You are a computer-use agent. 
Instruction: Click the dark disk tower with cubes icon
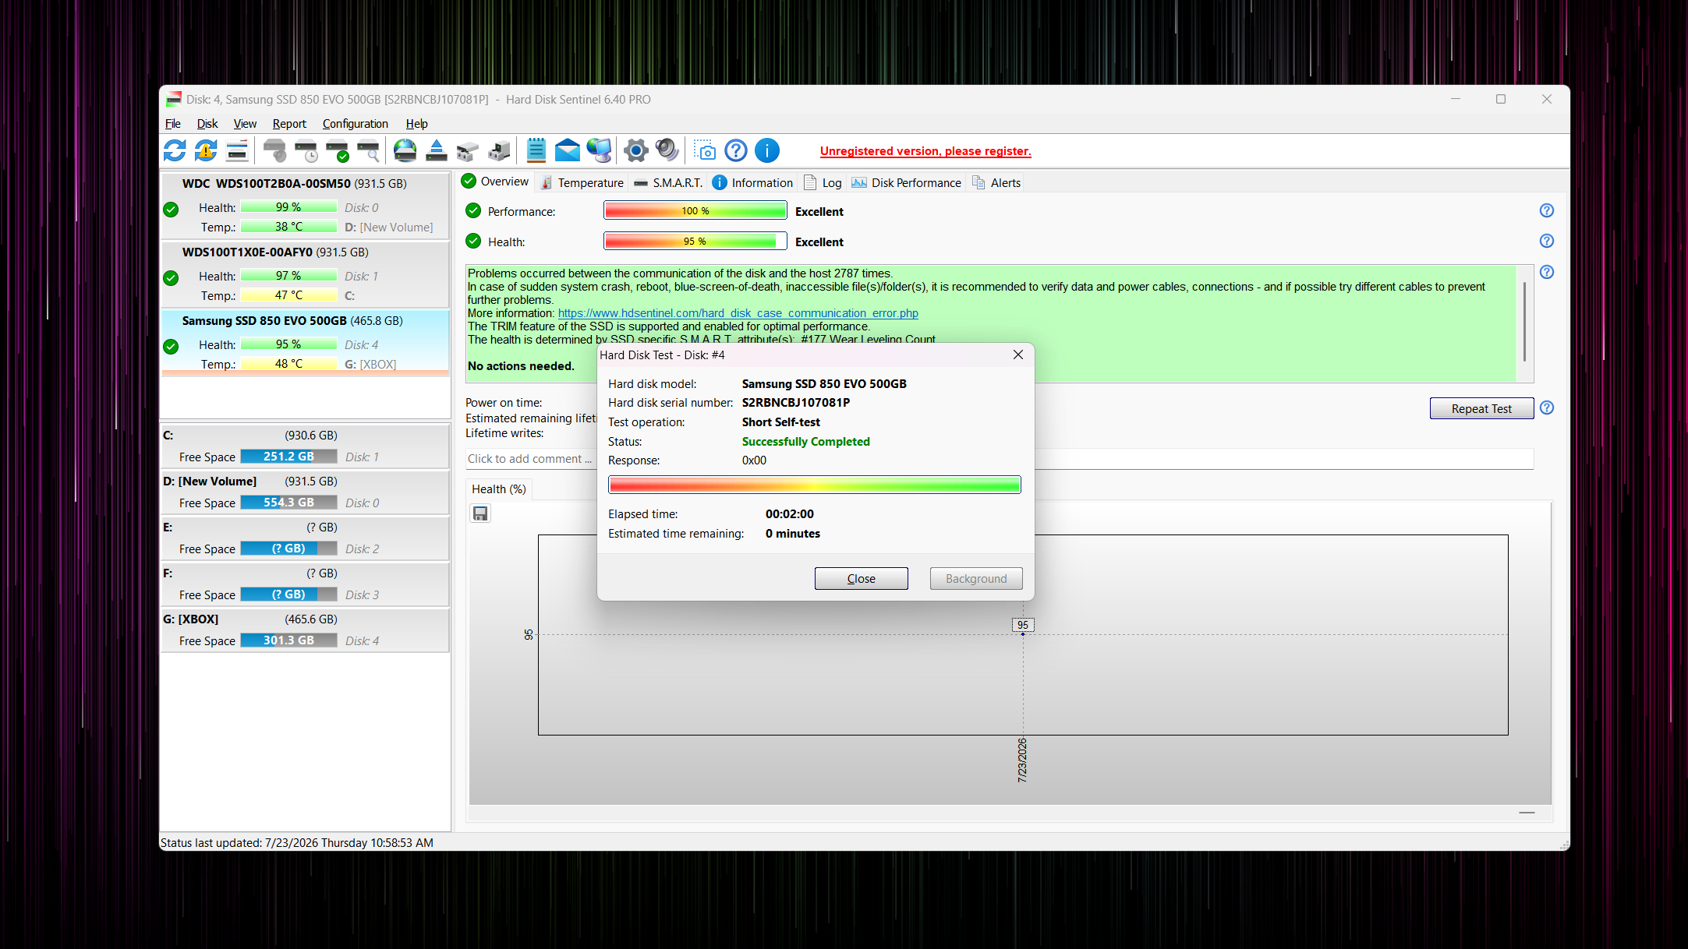[x=499, y=150]
